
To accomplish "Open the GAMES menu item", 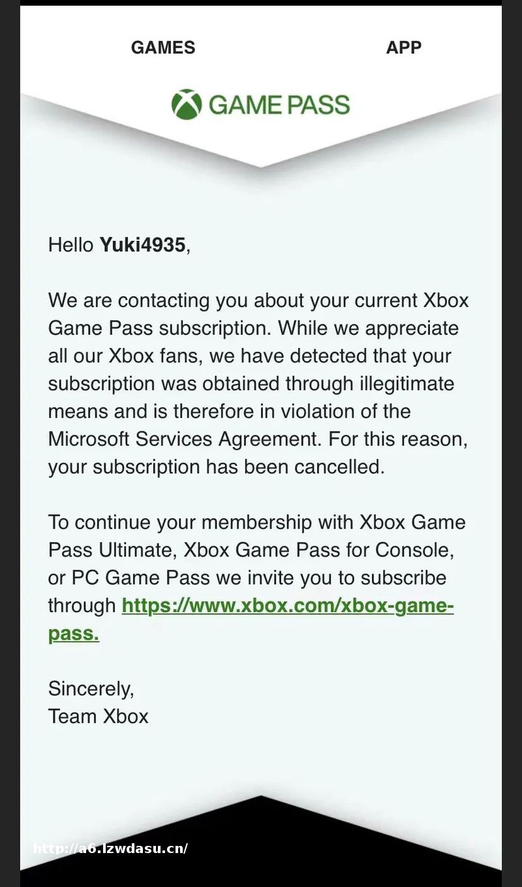I will tap(163, 47).
